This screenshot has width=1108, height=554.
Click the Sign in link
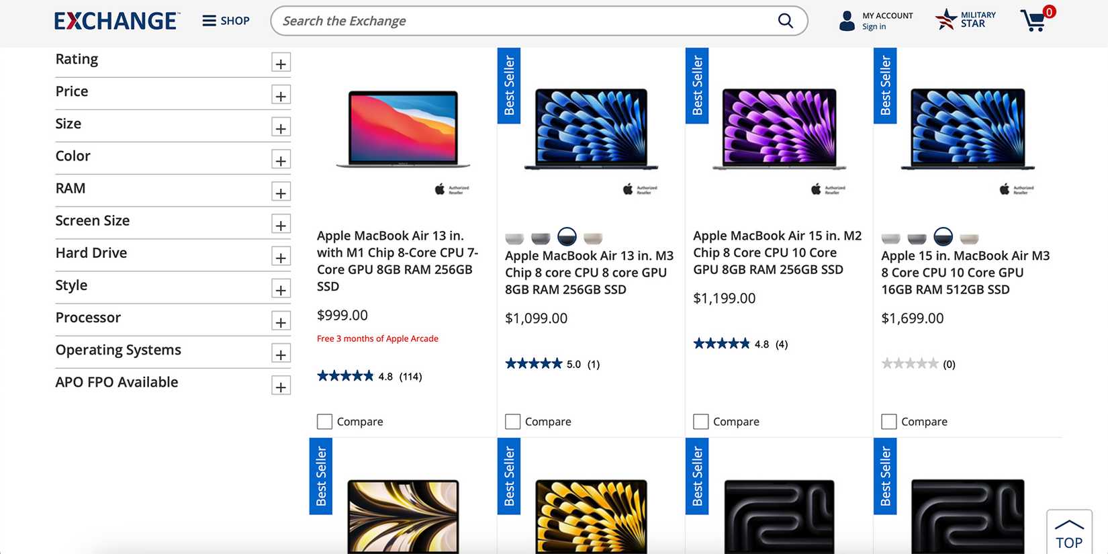pyautogui.click(x=874, y=27)
